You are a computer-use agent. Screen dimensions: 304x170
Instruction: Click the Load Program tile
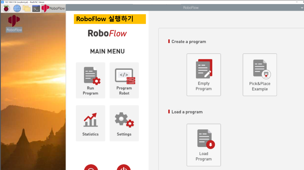tap(204, 145)
